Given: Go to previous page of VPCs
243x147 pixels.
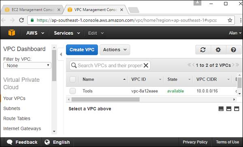Looking at the screenshot, I should pyautogui.click(x=194, y=65).
